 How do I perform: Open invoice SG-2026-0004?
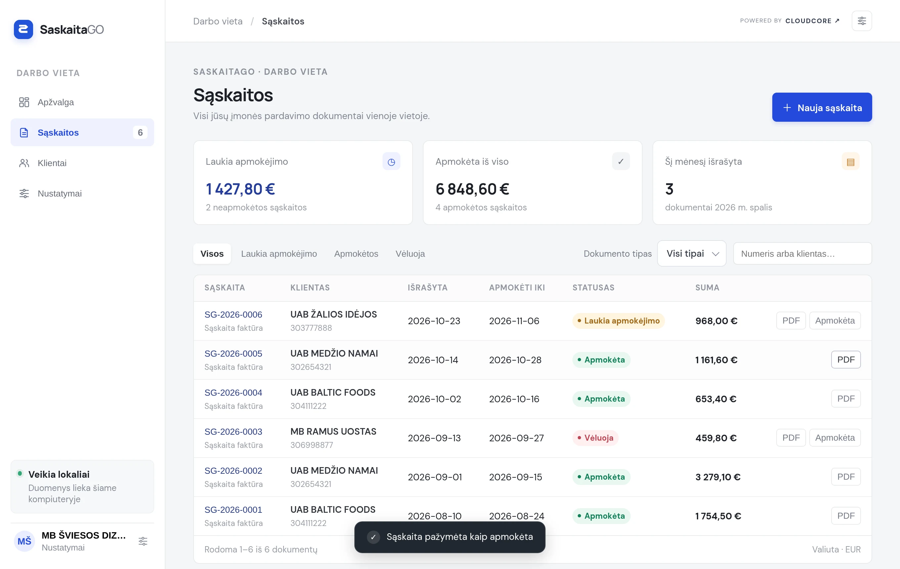233,392
